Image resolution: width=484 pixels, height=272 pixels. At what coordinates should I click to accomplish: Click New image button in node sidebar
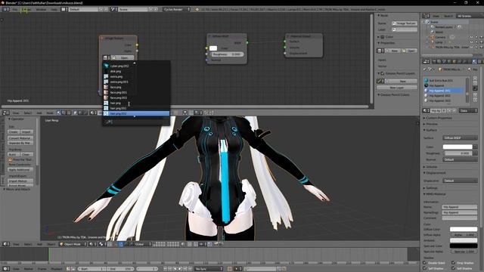[394, 51]
